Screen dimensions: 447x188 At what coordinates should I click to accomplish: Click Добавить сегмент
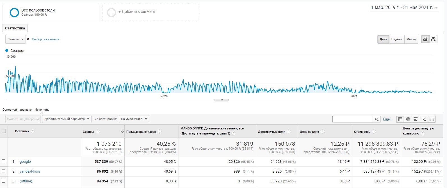coord(137,12)
